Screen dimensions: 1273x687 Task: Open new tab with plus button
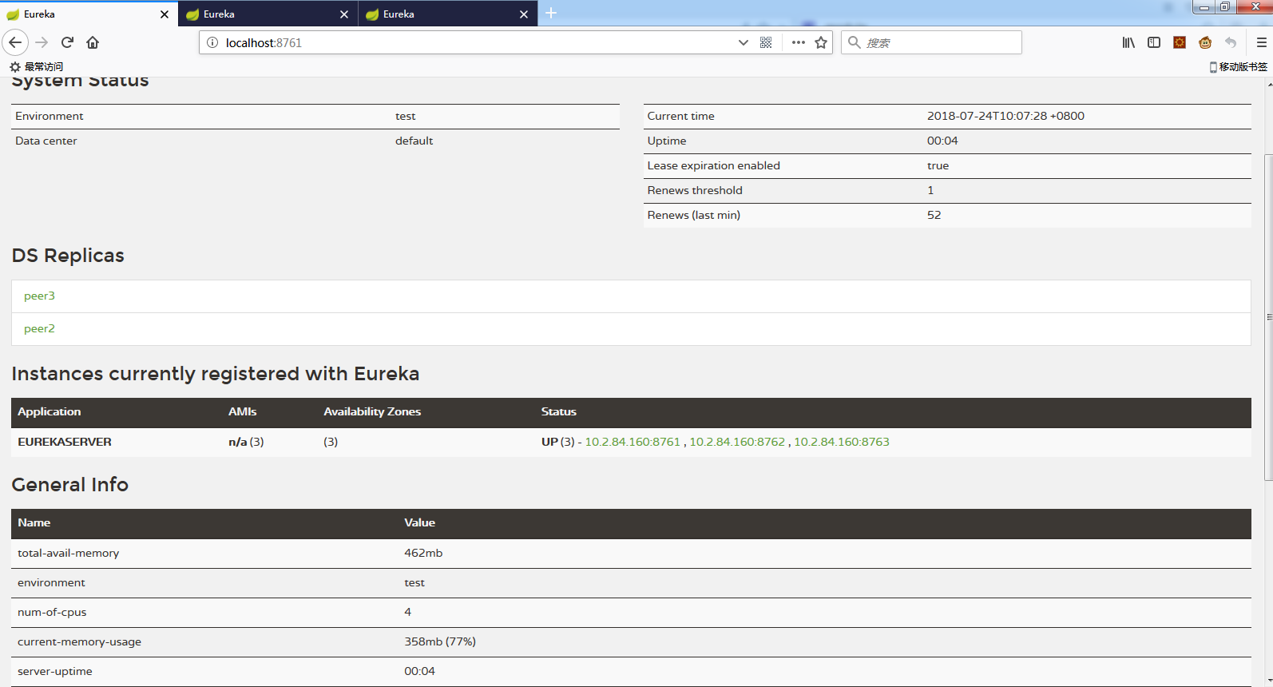pos(551,13)
